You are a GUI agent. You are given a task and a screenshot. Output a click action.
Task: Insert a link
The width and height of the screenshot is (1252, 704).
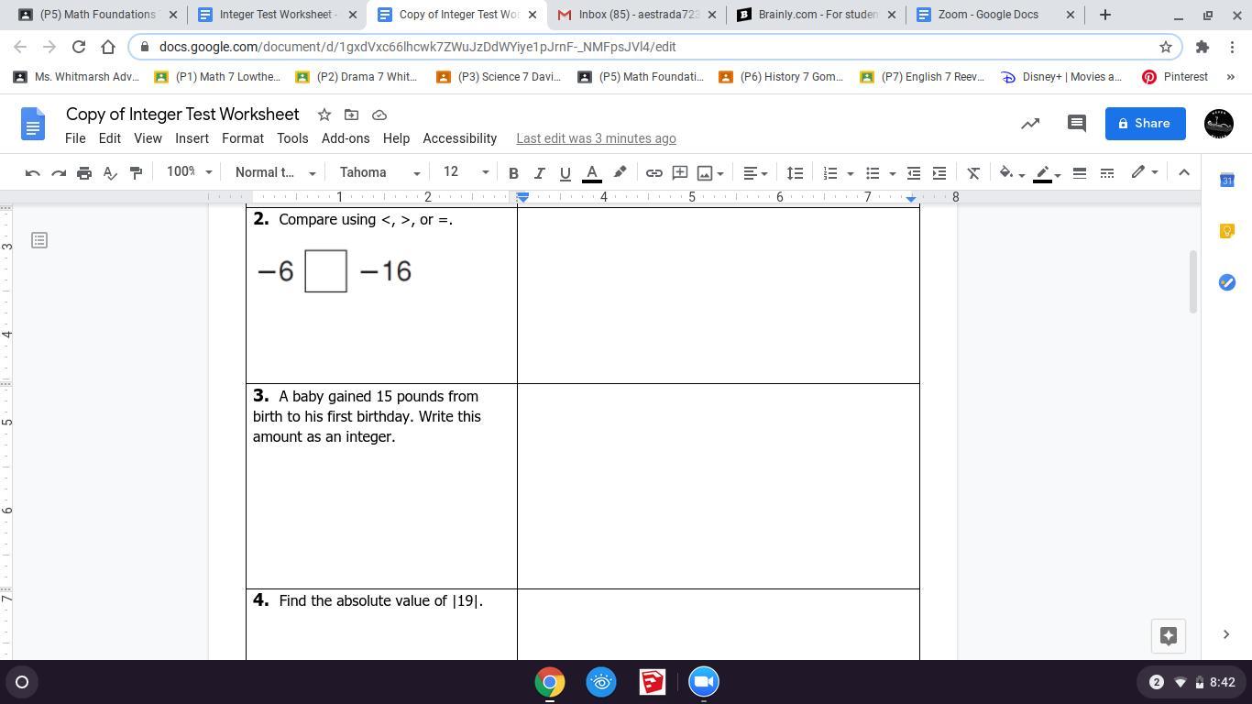(654, 172)
